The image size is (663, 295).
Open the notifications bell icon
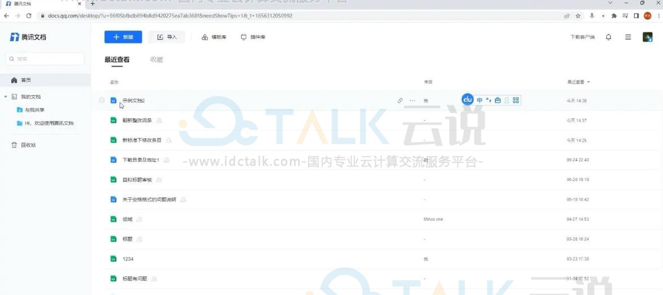(608, 37)
